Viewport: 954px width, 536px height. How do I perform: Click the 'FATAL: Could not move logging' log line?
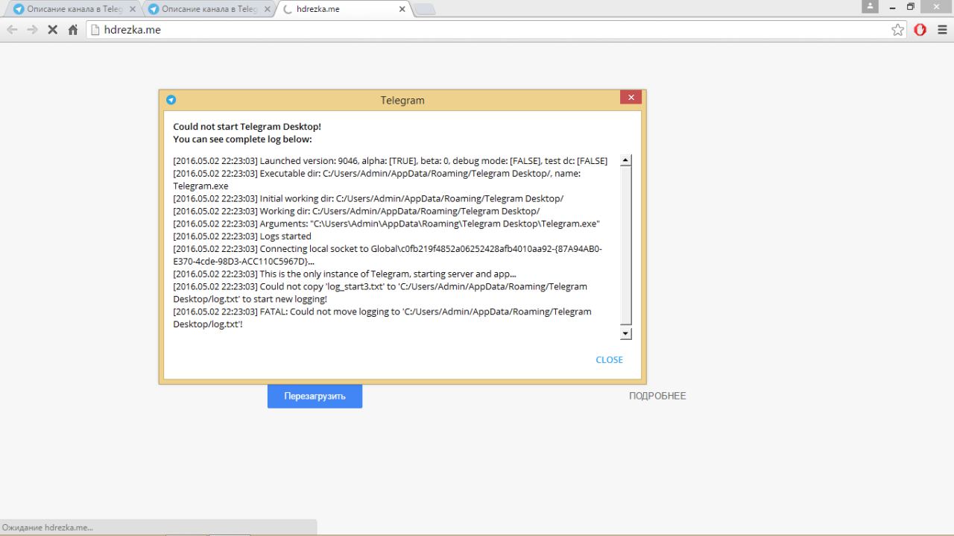(382, 318)
